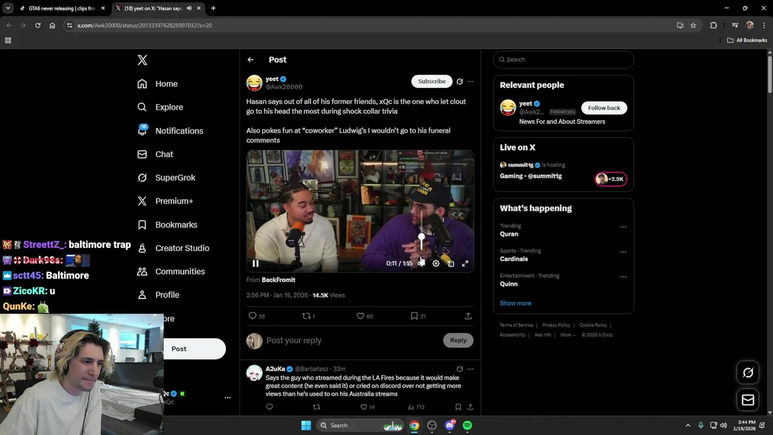Open Explore in X sidebar
Screen dimensions: 773x435
coord(160,107)
